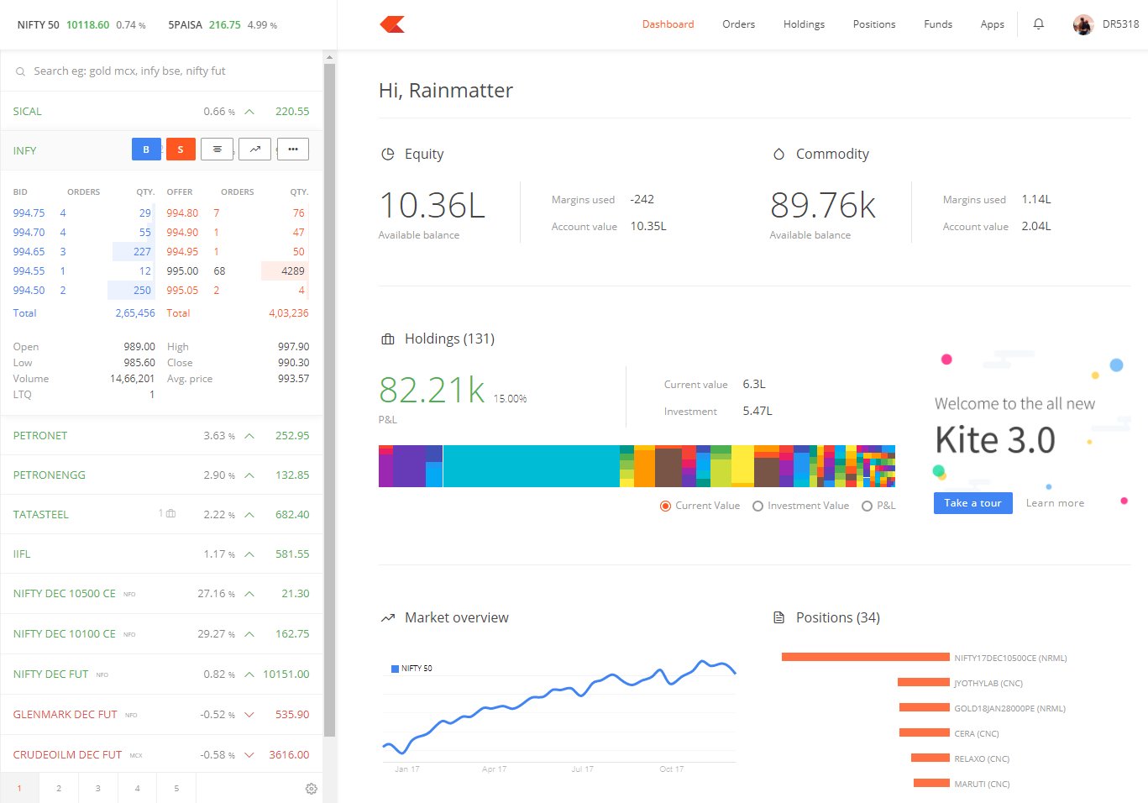Open marketwatch settings gear
This screenshot has width=1148, height=803.
click(312, 789)
